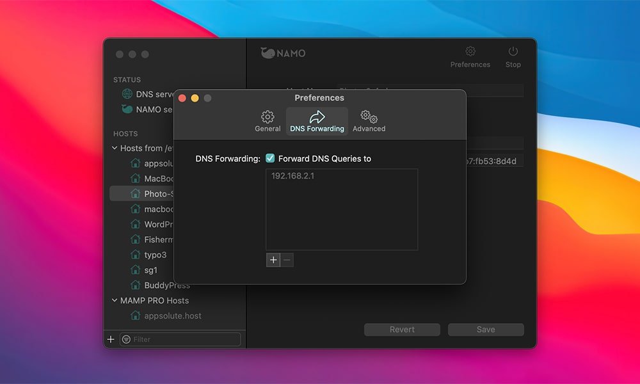Click the BuddyPress host house icon
Viewport: 640px width, 384px height.
pyautogui.click(x=135, y=285)
